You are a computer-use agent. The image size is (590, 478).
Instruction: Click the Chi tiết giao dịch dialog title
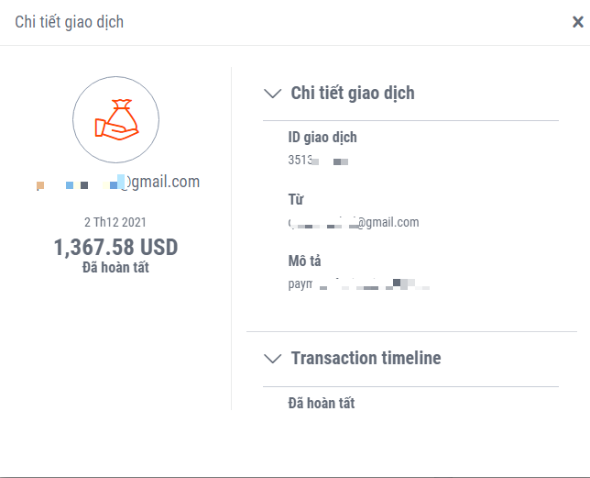pos(69,22)
